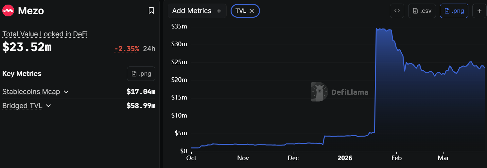This screenshot has height=168, width=487.
Task: Toggle the TVL metric pill
Action: (241, 11)
